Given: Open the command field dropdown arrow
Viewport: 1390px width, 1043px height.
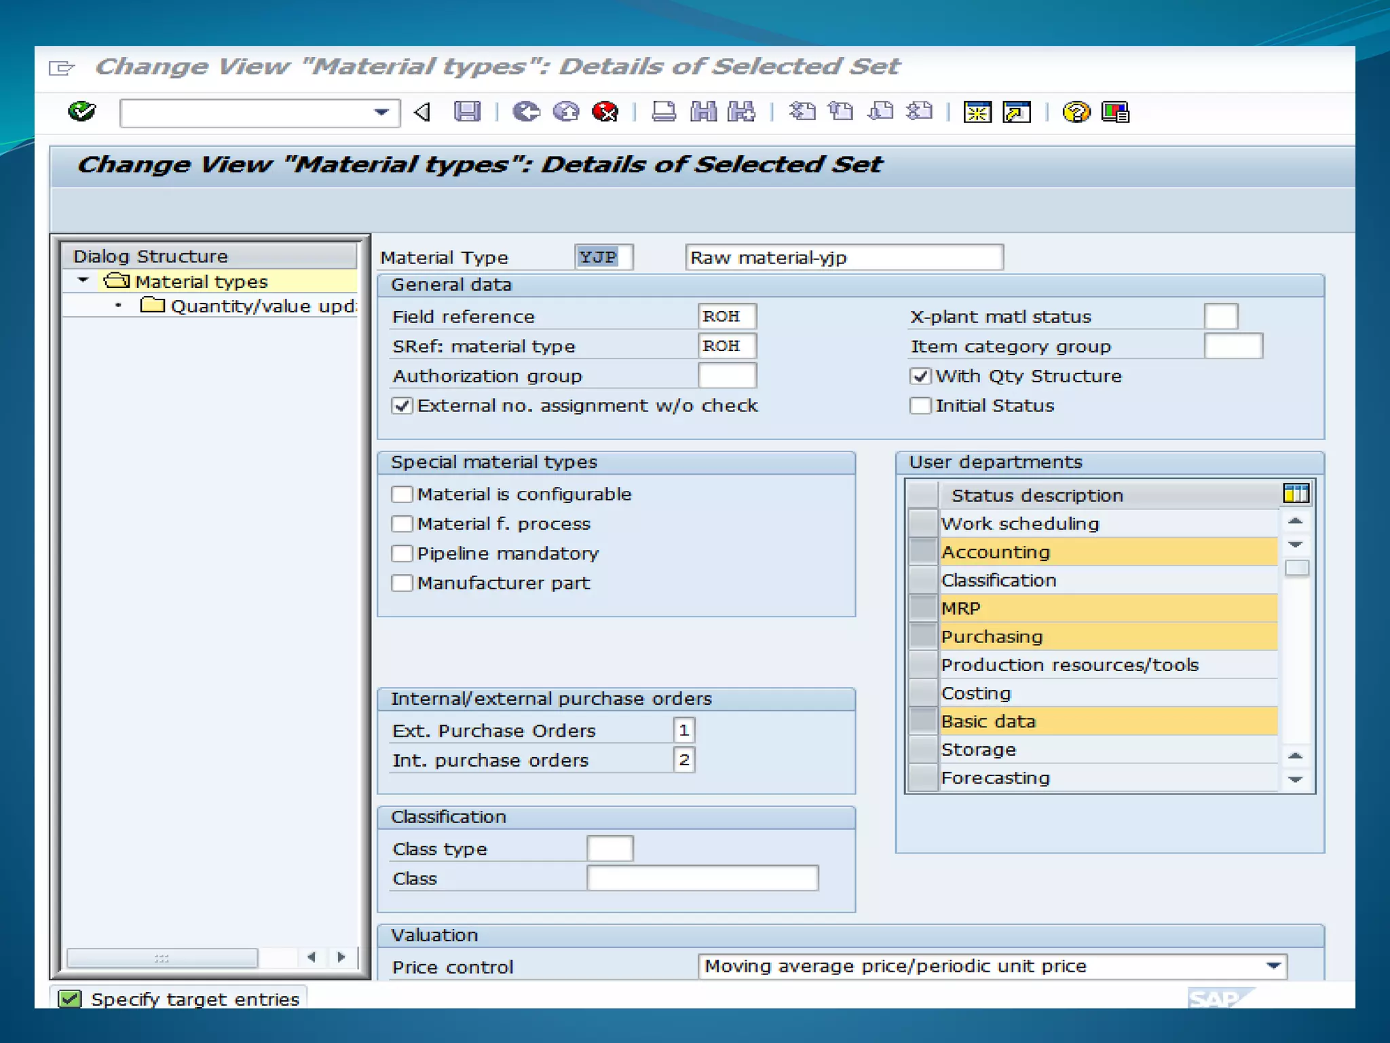Looking at the screenshot, I should 381,112.
